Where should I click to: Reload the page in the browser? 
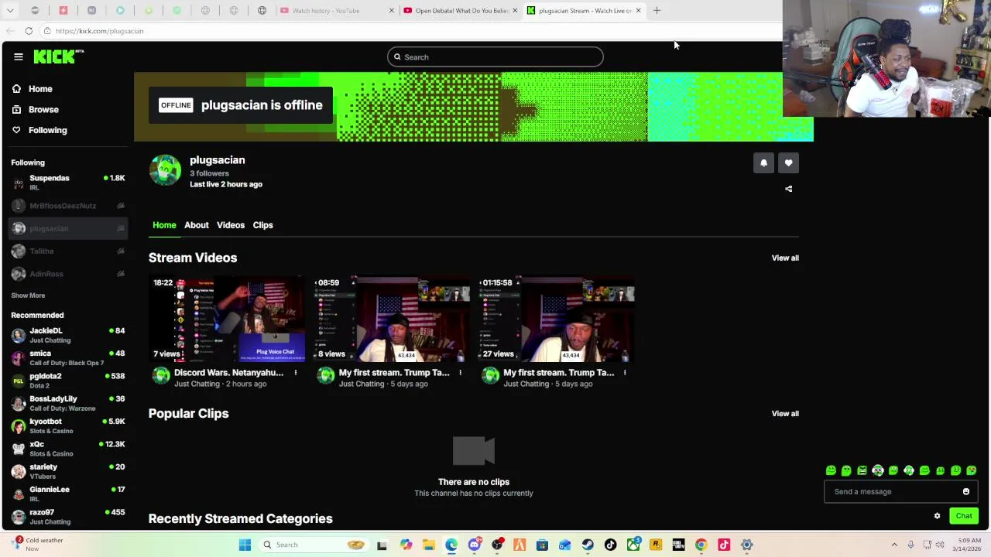click(29, 31)
